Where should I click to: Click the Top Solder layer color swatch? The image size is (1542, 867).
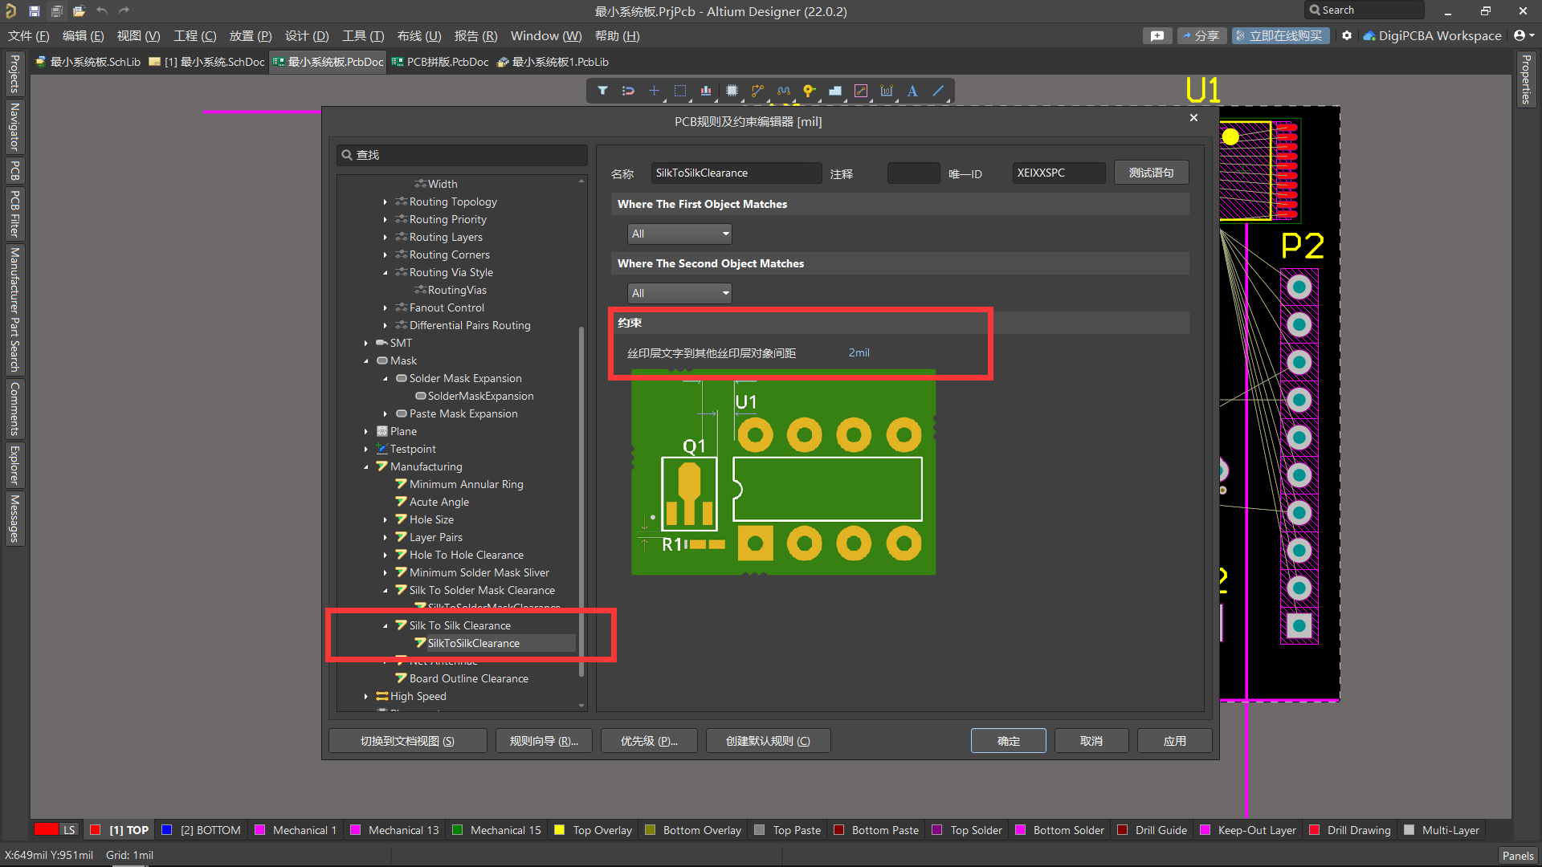click(937, 829)
